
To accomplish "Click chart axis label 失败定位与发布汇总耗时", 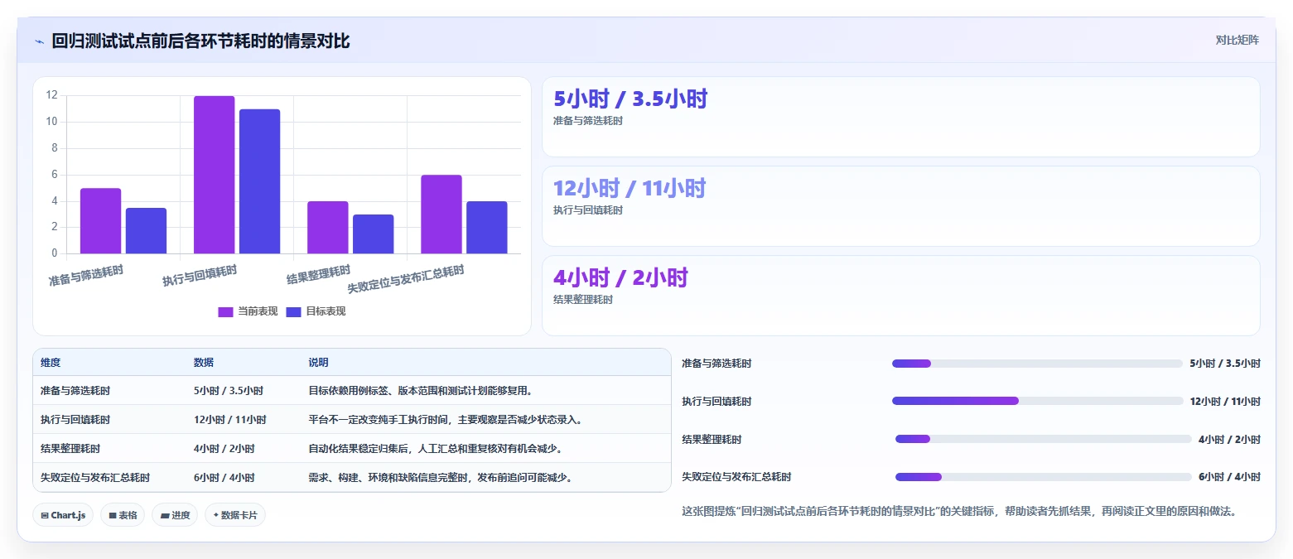I will (406, 280).
